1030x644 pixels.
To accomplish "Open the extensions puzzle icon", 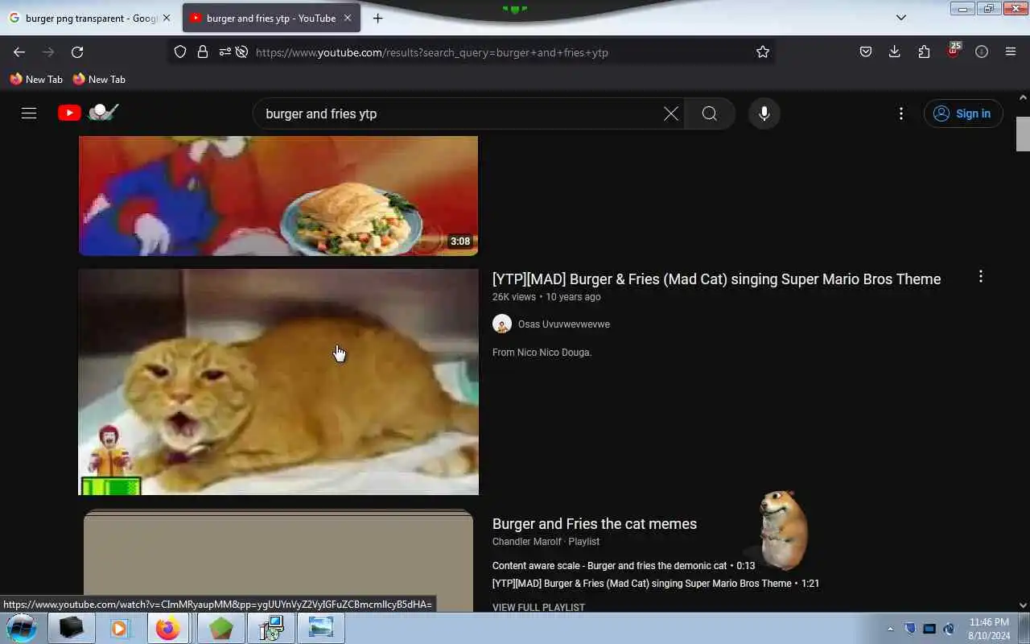I will (x=924, y=52).
